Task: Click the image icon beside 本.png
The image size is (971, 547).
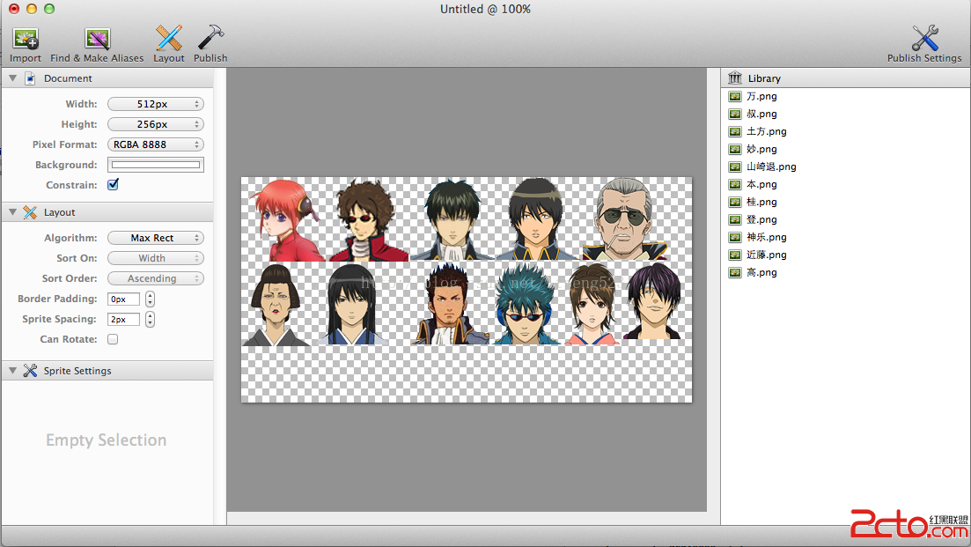Action: [x=735, y=185]
